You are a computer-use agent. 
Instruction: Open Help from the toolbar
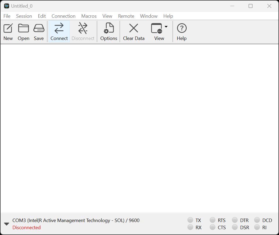click(182, 31)
